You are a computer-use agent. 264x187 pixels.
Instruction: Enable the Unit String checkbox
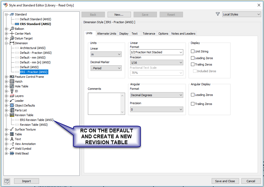pos(193,51)
